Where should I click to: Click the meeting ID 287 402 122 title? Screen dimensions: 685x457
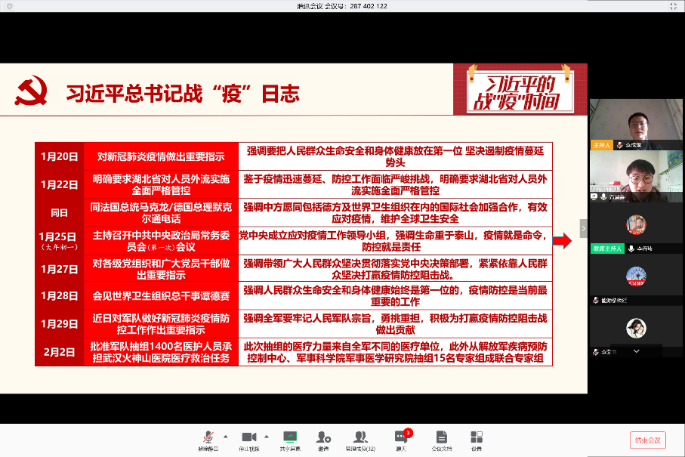[x=342, y=6]
